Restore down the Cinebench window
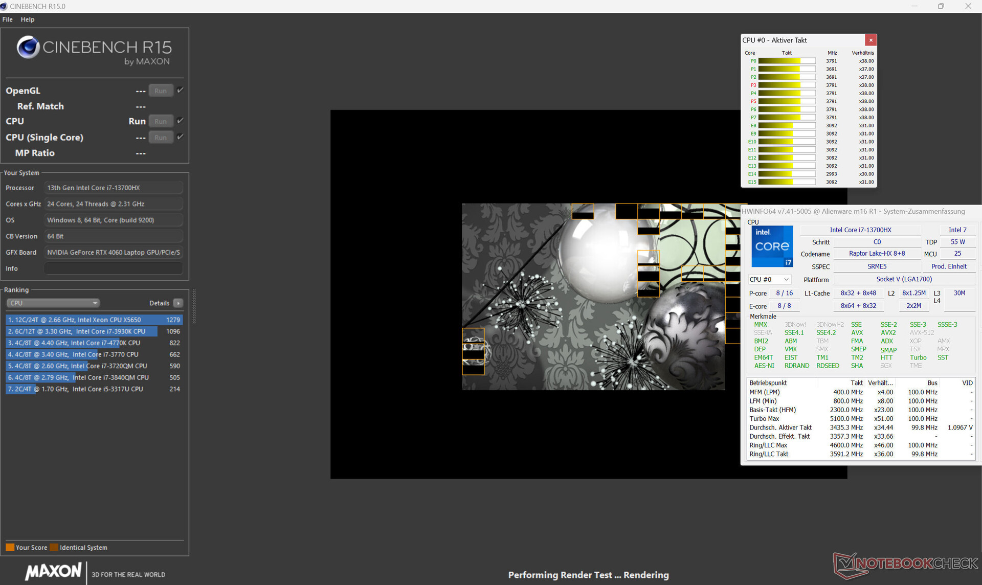Screen dimensions: 982x585 [x=941, y=6]
